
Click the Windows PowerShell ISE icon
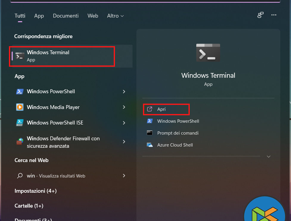coord(20,123)
